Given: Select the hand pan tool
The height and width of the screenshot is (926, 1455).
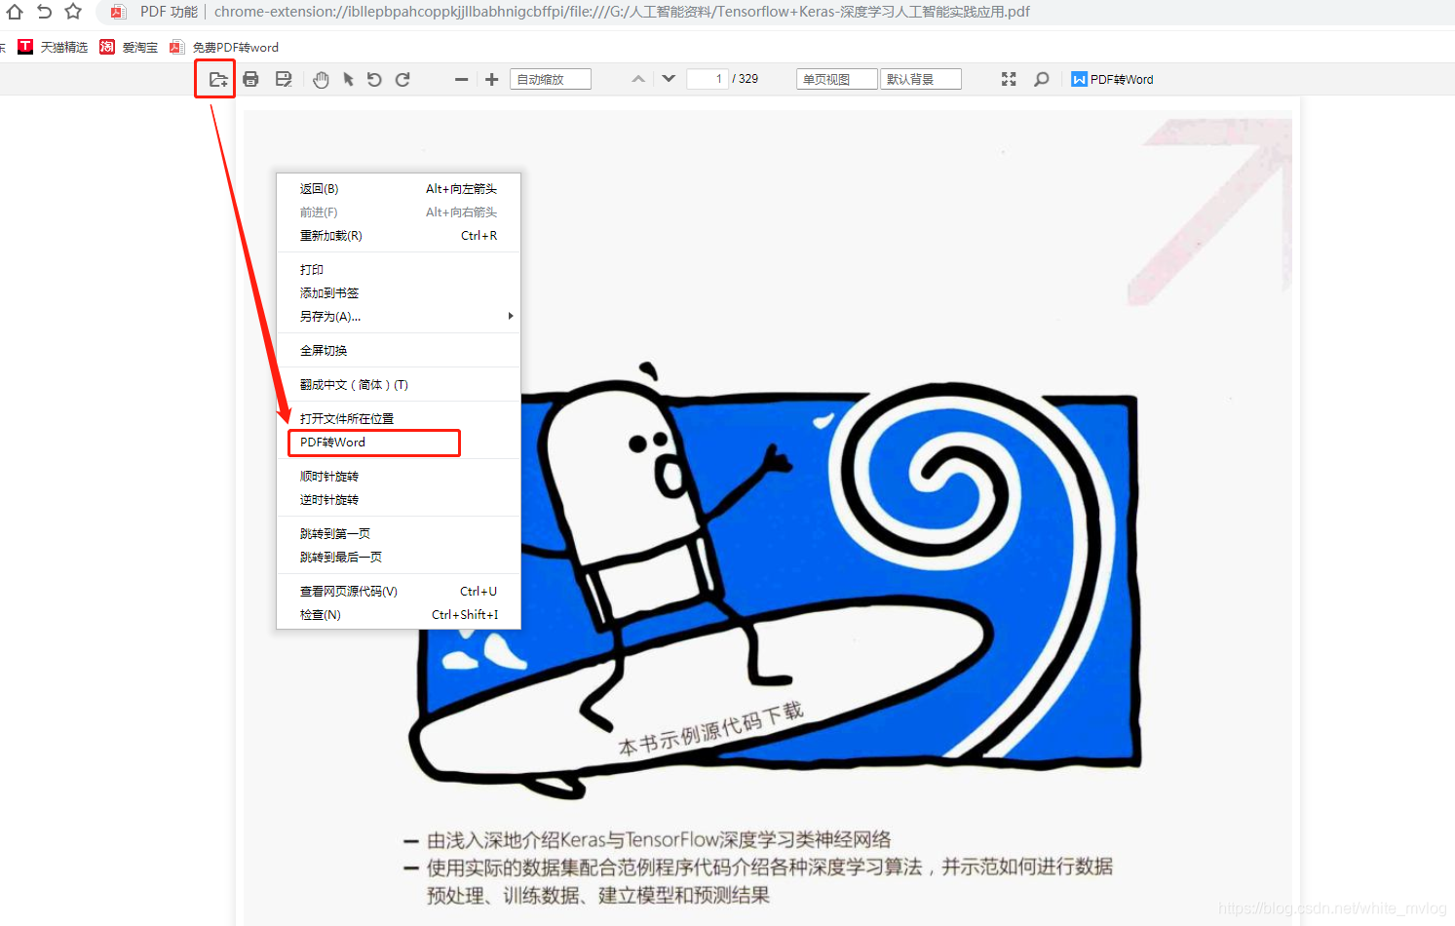Looking at the screenshot, I should click(321, 79).
